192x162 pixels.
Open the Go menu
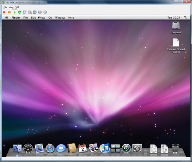[50, 17]
